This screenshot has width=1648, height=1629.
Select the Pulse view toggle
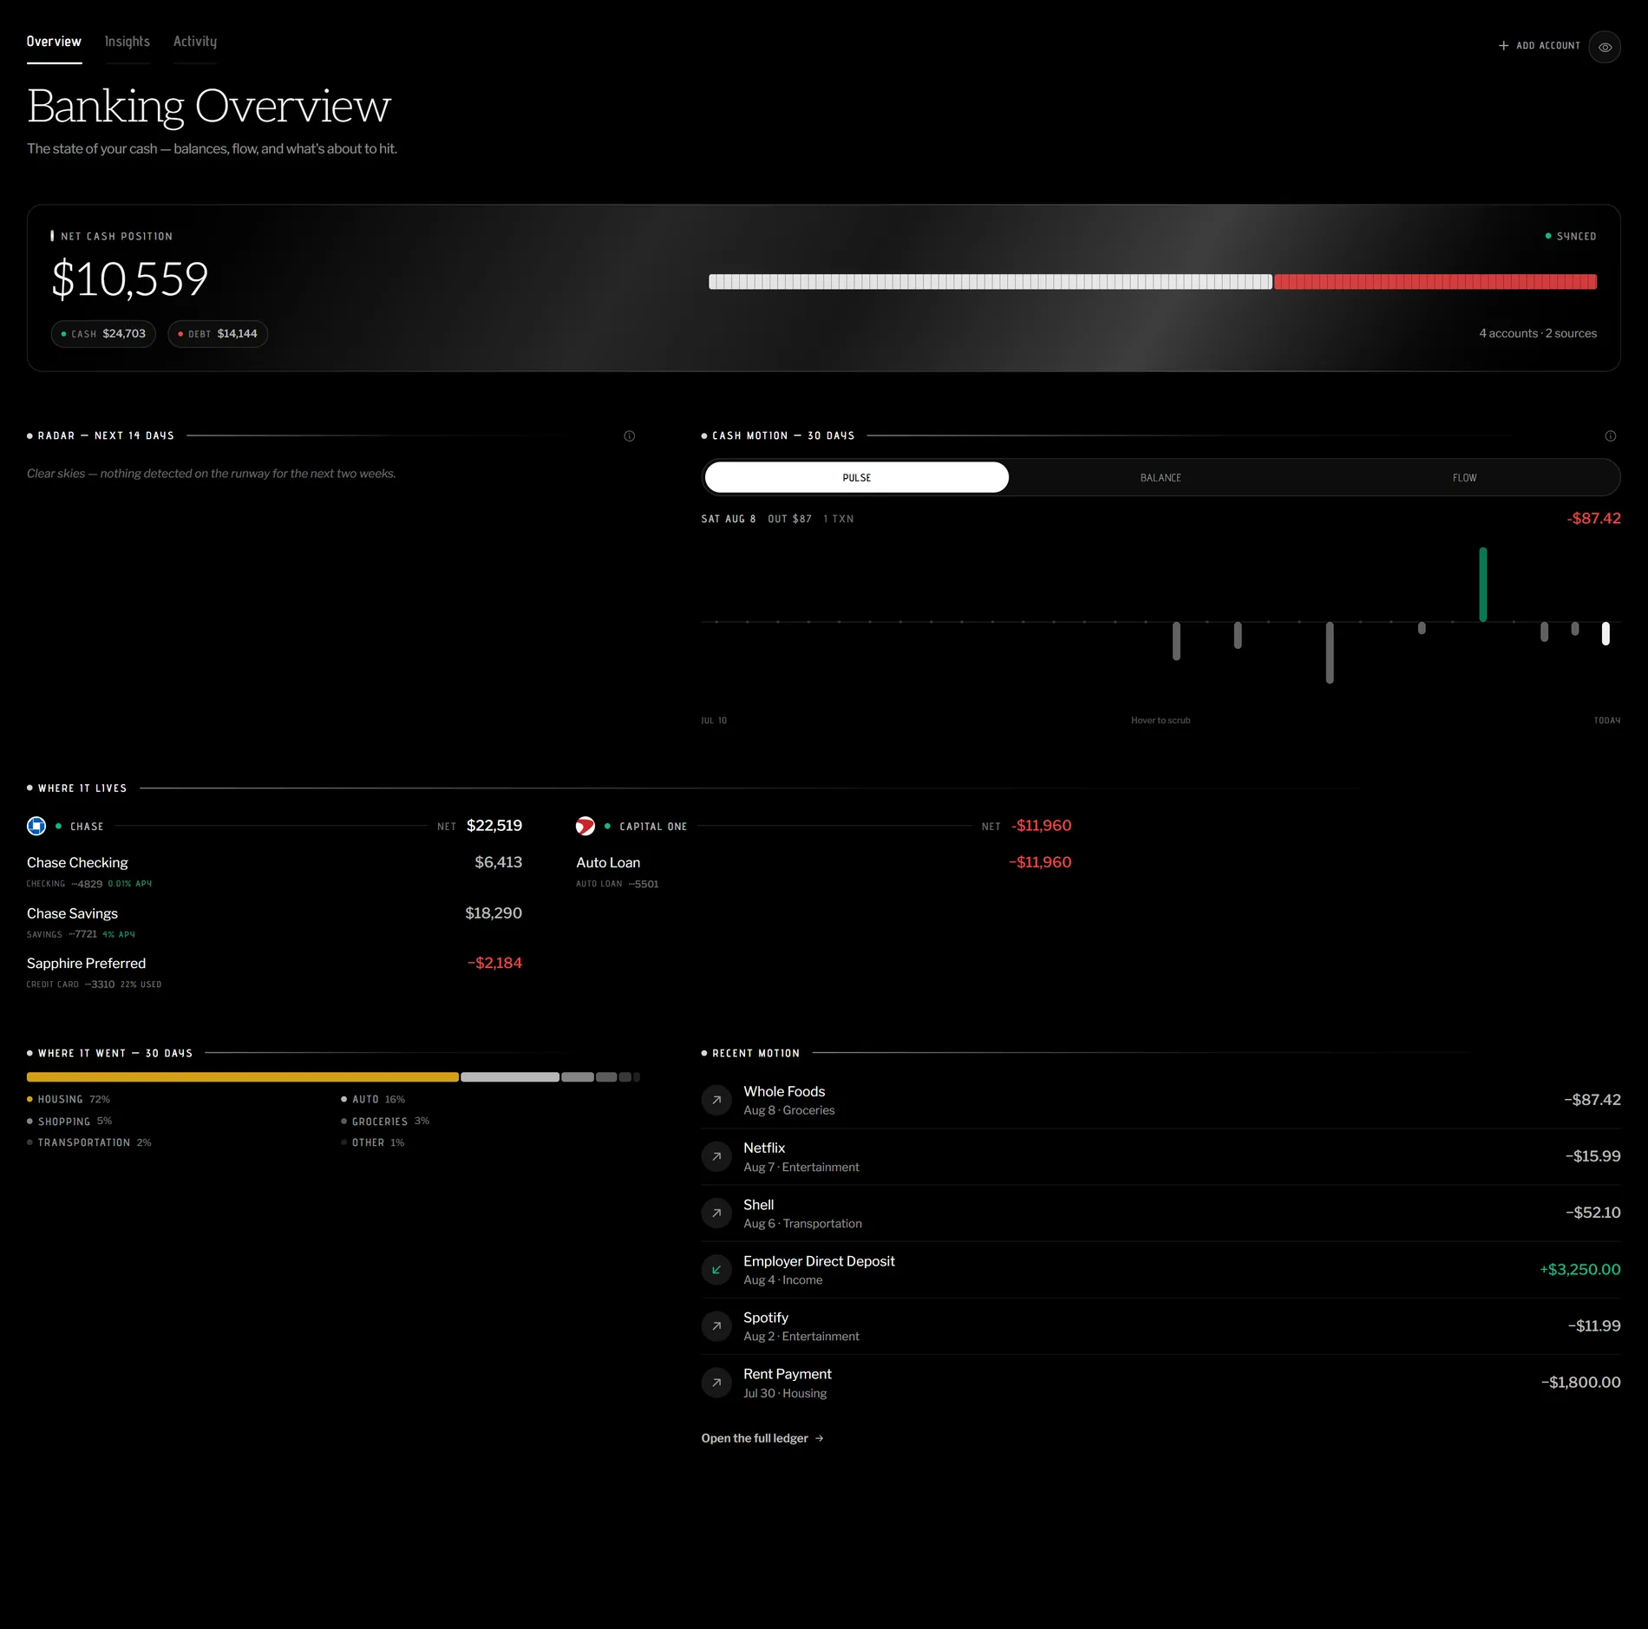pos(857,478)
